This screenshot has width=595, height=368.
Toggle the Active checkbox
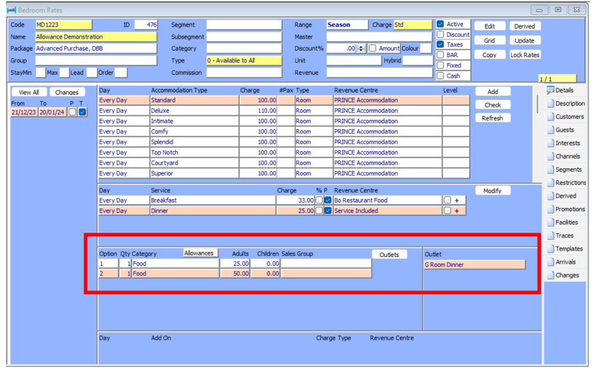pos(440,24)
